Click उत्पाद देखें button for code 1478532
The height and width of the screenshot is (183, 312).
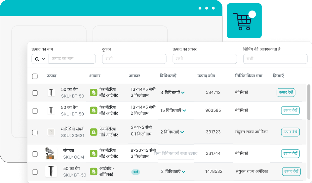(291, 171)
